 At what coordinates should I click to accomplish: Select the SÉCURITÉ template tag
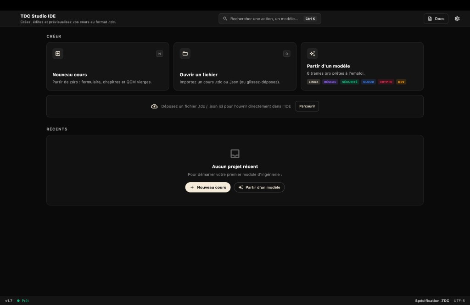350,82
